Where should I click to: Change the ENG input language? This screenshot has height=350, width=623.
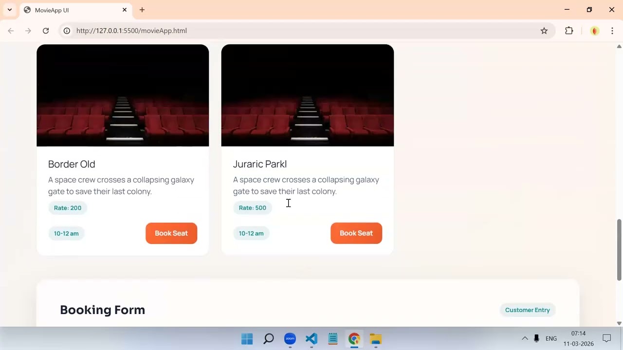(551, 339)
